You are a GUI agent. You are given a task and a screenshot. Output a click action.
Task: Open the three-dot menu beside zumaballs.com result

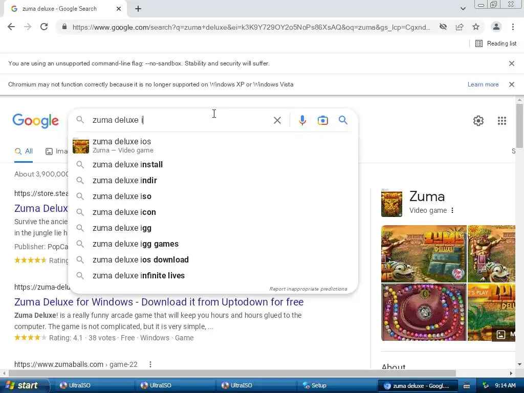click(150, 364)
